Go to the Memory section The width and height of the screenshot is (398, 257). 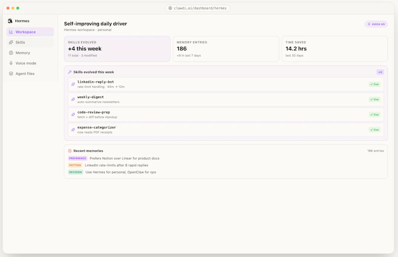pos(30,53)
